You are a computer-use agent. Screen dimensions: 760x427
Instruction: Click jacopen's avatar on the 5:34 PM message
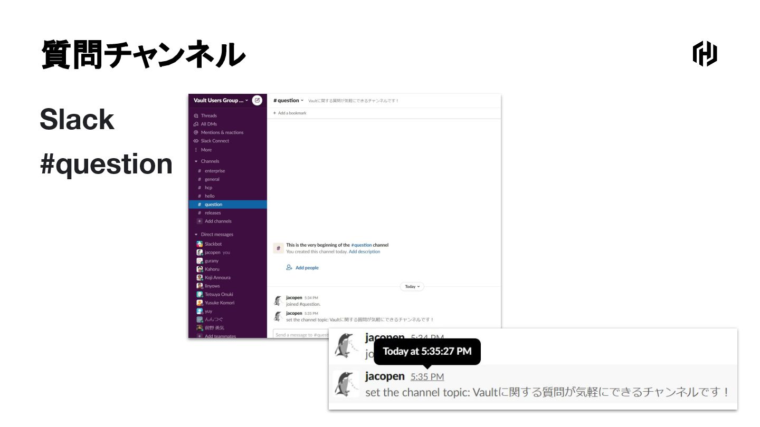pyautogui.click(x=278, y=301)
